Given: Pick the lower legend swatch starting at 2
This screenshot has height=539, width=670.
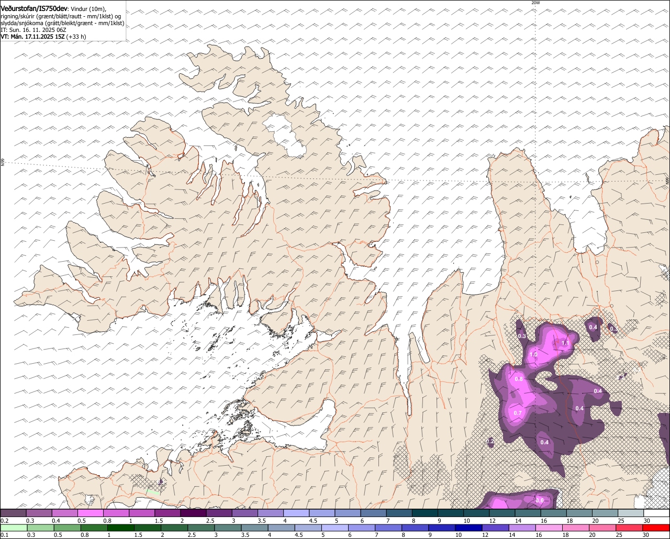Looking at the screenshot, I should pos(174,527).
